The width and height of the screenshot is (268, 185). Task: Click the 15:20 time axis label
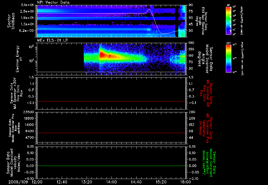click(161, 182)
